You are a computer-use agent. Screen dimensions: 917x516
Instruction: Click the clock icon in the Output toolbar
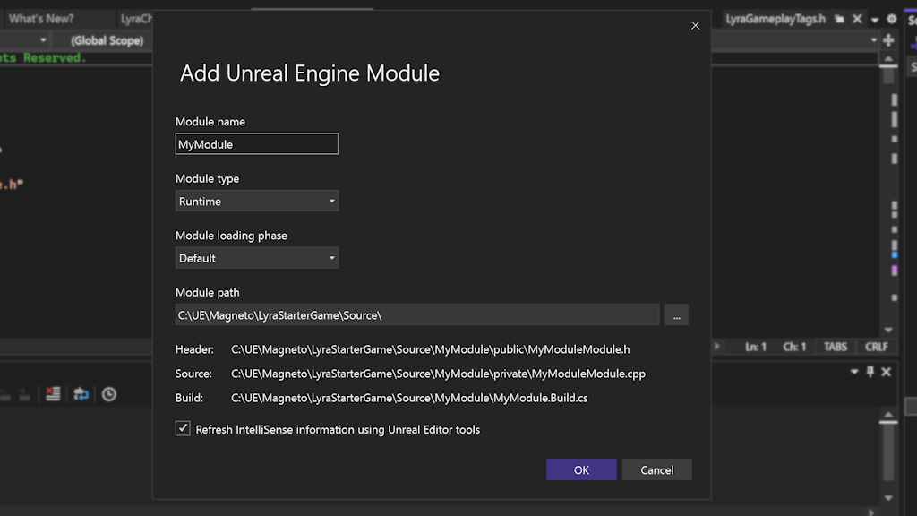108,392
